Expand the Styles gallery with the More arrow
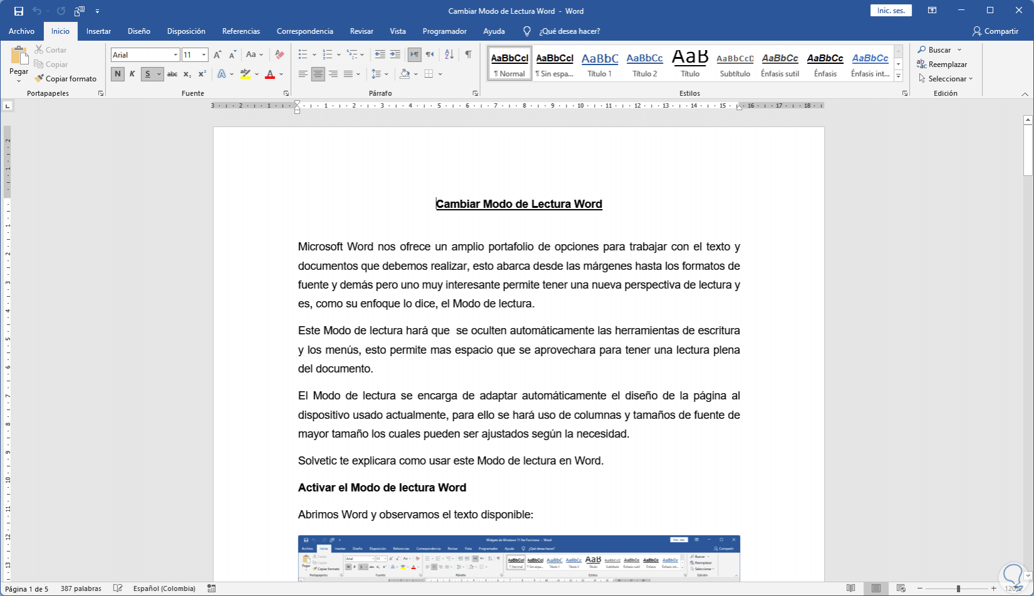The image size is (1034, 596). 899,76
